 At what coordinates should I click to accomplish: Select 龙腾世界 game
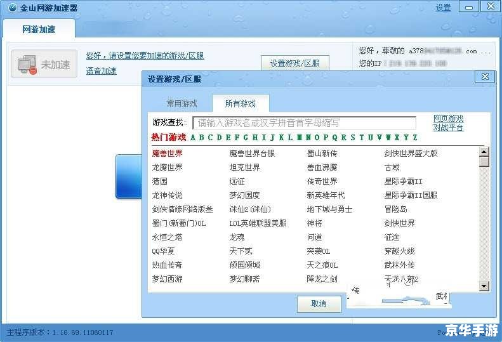[x=167, y=167]
